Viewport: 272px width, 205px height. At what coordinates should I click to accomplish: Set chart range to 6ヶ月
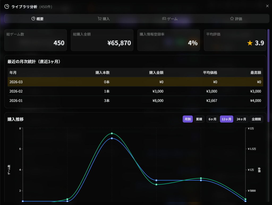click(213, 119)
